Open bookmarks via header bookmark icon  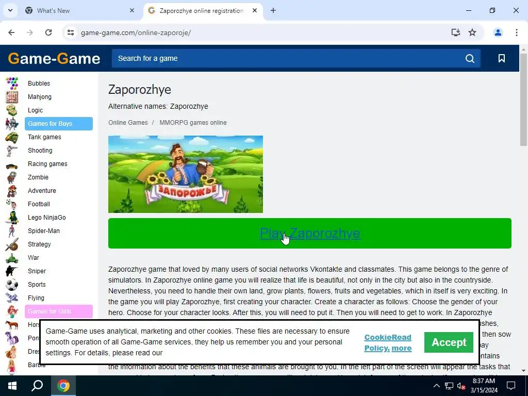point(501,58)
